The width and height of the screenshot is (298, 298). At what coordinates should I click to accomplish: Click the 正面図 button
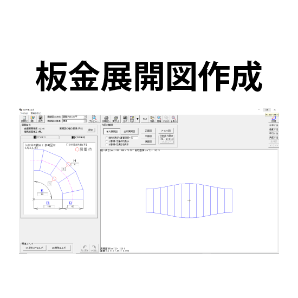(148, 131)
